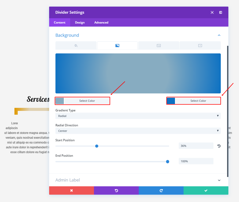
Task: Reset the Start Position value
Action: click(219, 146)
